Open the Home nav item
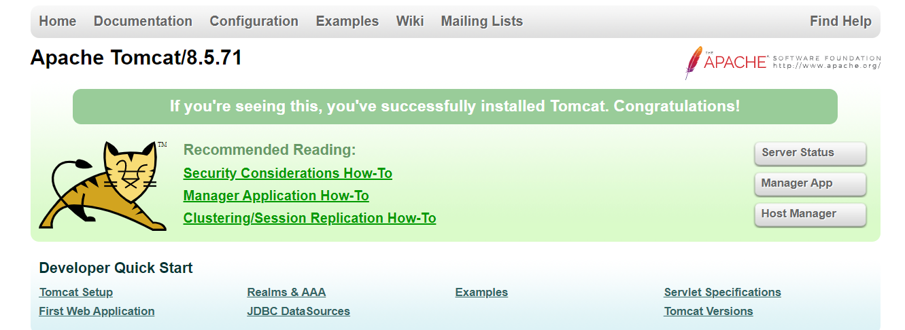905x330 pixels. (58, 21)
